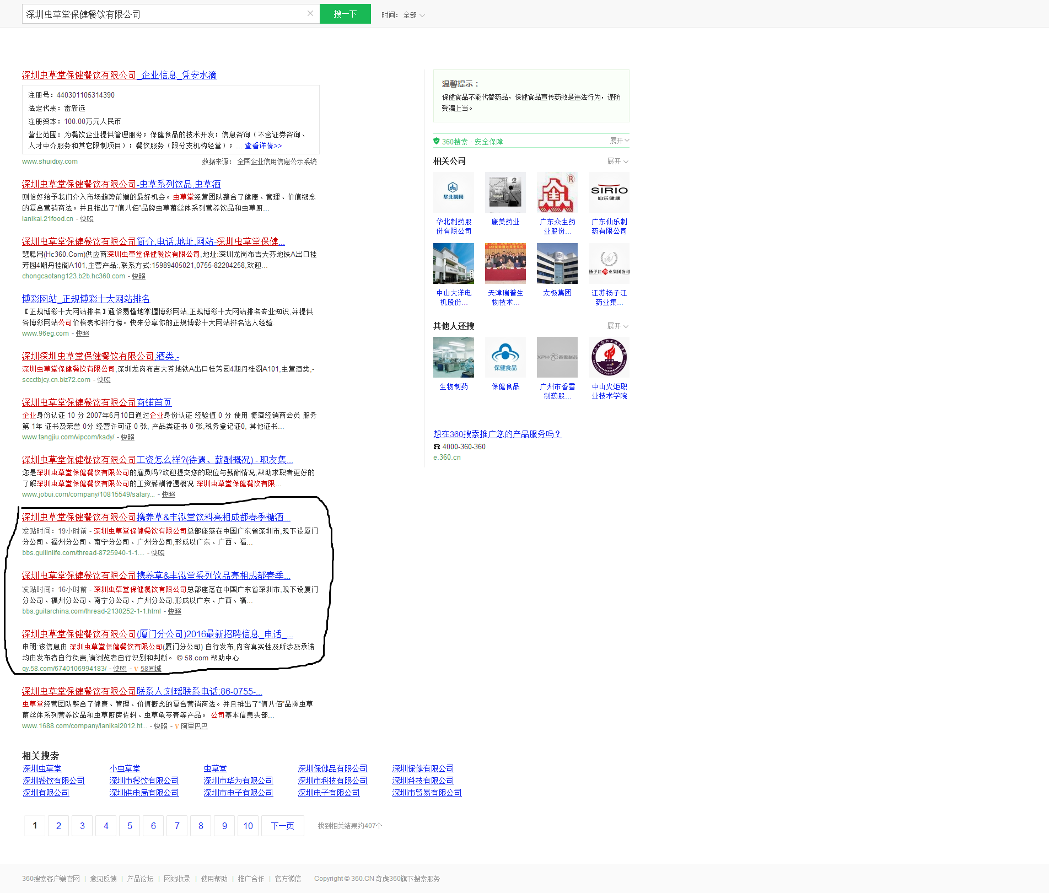Viewport: 1049px width, 893px height.
Task: Click the 华北制药 company logo thumbnail
Action: tap(454, 192)
